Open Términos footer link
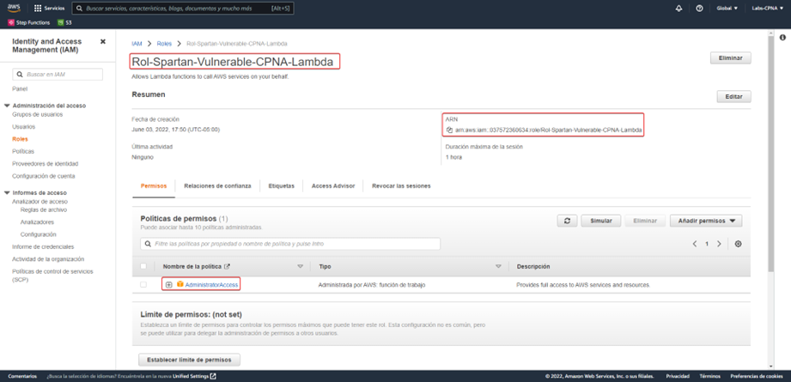791x382 pixels. click(x=709, y=376)
